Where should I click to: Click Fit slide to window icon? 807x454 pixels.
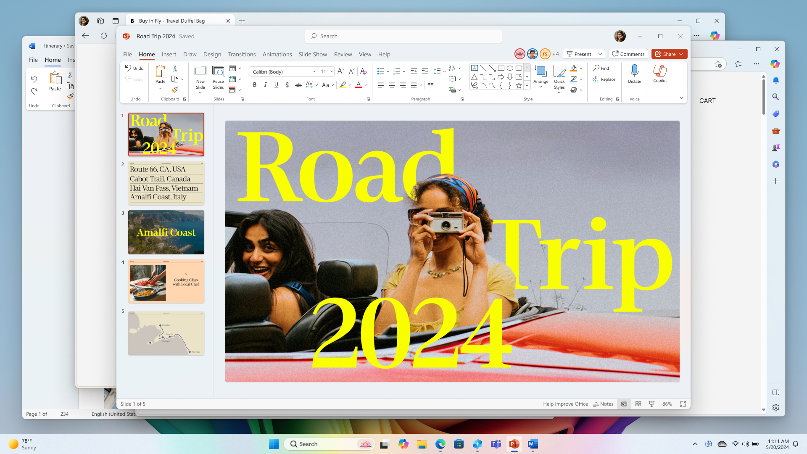tap(683, 404)
